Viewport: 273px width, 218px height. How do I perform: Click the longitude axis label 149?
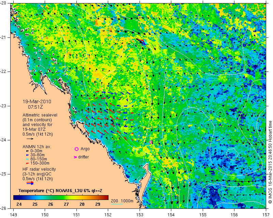[14, 215]
